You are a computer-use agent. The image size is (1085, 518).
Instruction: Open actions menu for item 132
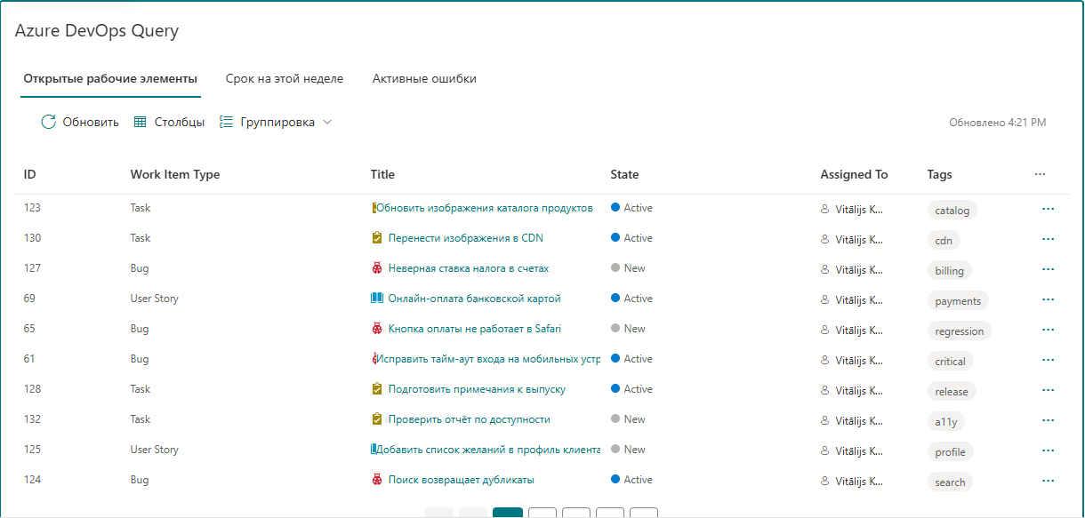pyautogui.click(x=1048, y=419)
